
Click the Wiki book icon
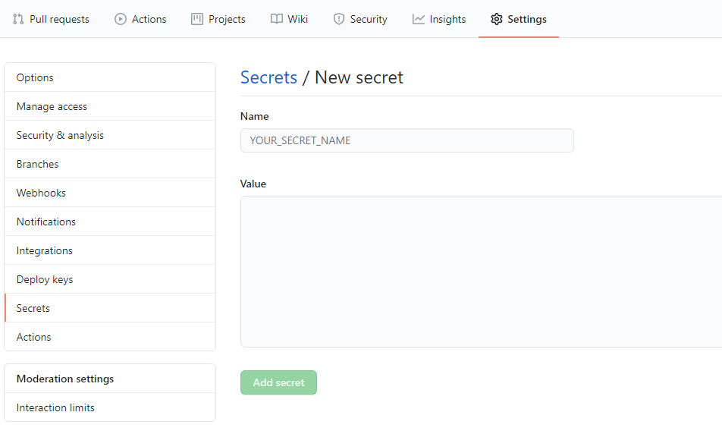point(276,19)
